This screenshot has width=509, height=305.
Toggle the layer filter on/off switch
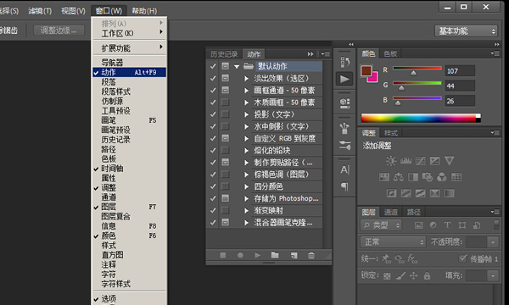coord(496,225)
